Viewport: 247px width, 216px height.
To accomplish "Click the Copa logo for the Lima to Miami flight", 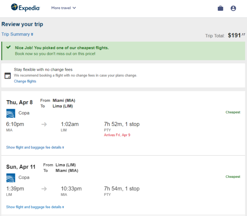I will click(11, 178).
